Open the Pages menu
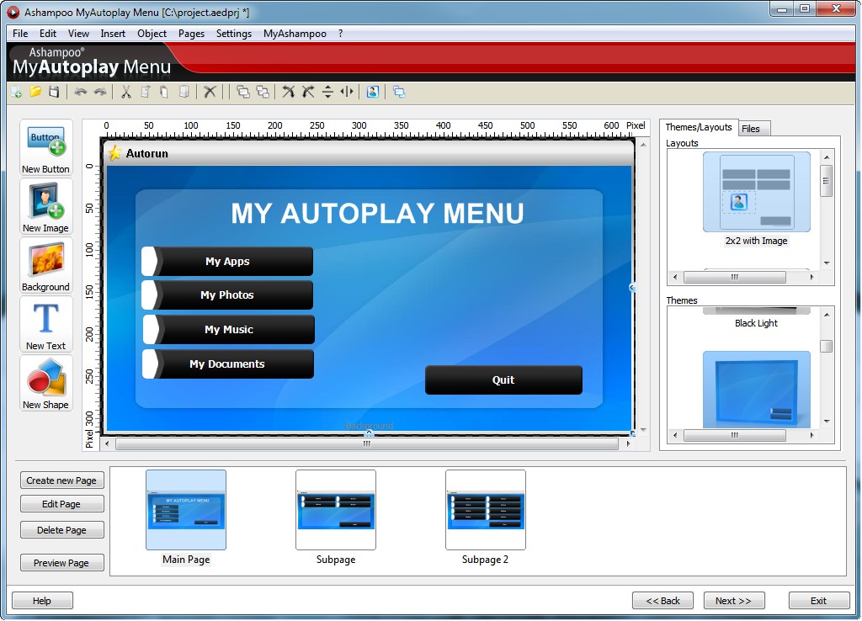The height and width of the screenshot is (621, 862). coord(191,34)
